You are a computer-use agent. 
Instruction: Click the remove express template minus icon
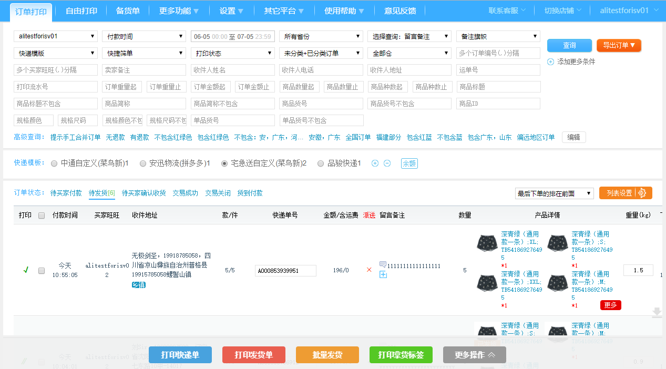coord(387,163)
